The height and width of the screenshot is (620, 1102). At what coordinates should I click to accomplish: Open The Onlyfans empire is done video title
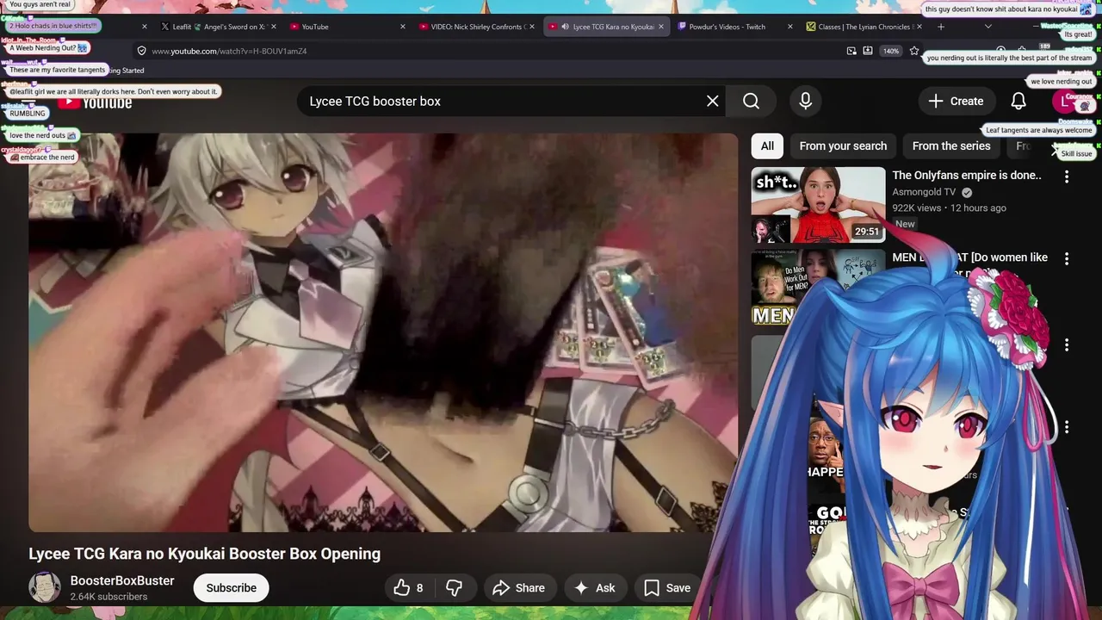pos(967,176)
